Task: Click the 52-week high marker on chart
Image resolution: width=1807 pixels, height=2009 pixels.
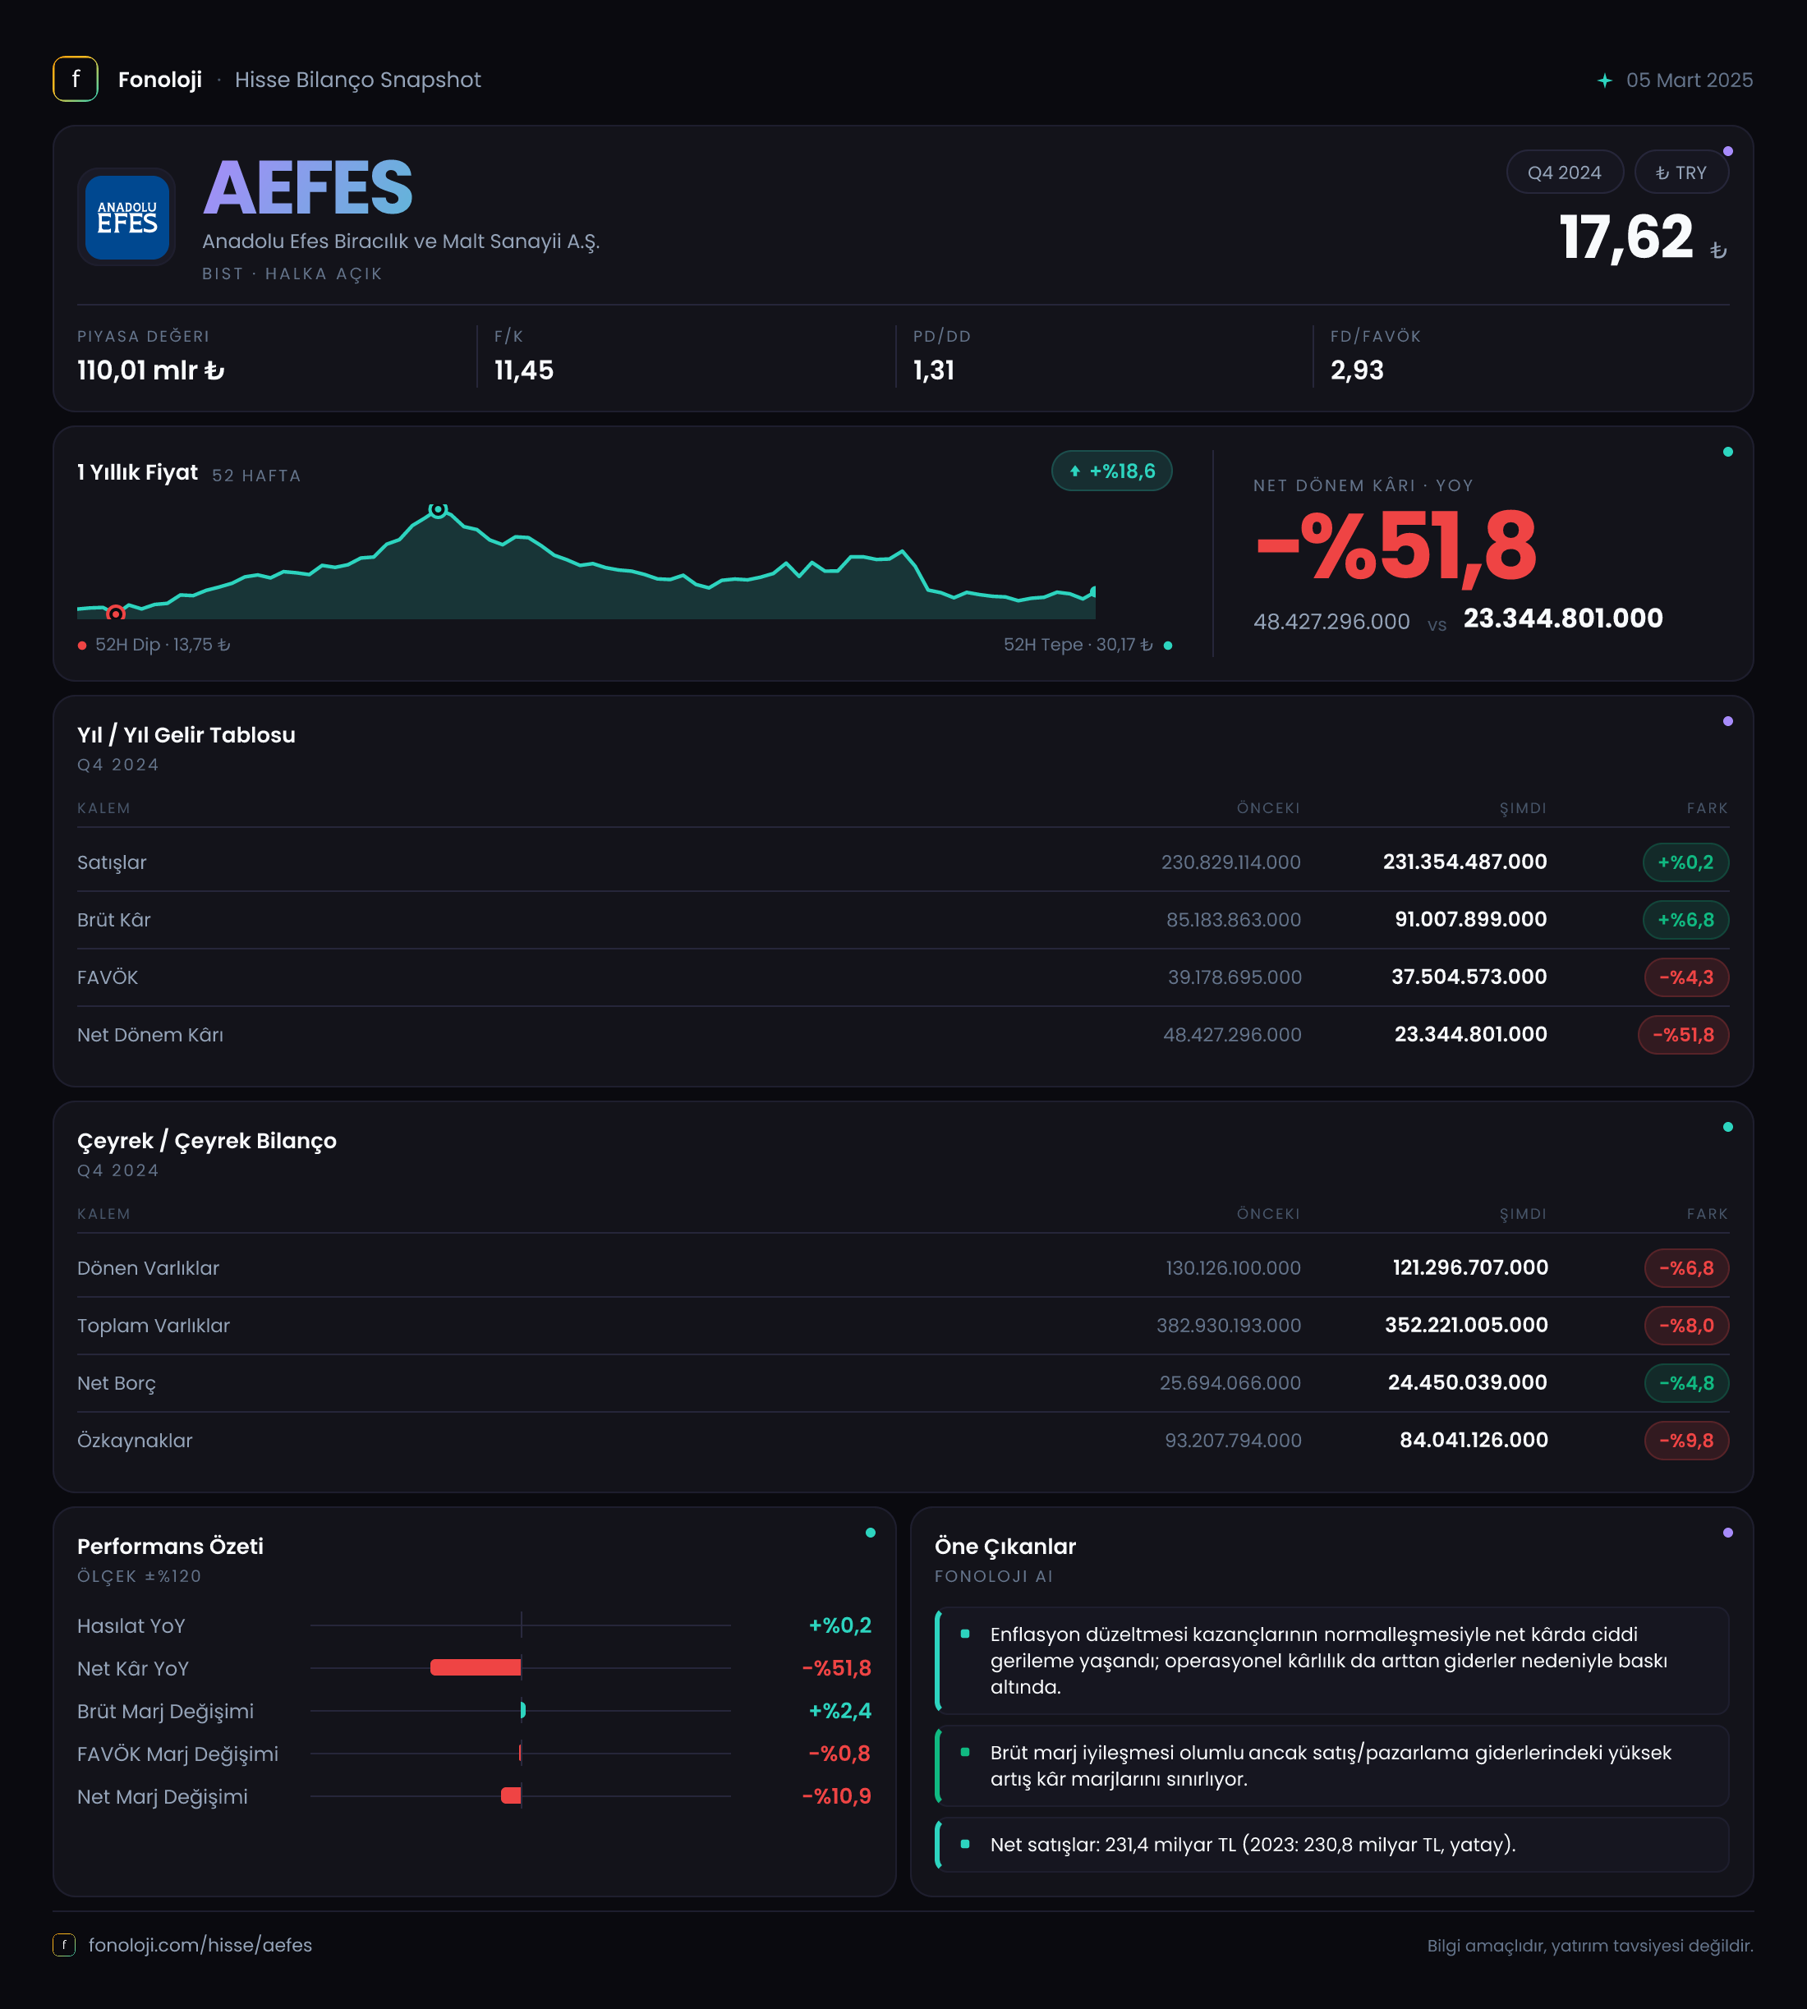Action: coord(438,509)
